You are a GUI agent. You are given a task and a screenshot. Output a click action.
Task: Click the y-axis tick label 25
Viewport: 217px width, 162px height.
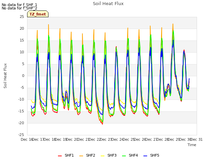pos(22,17)
